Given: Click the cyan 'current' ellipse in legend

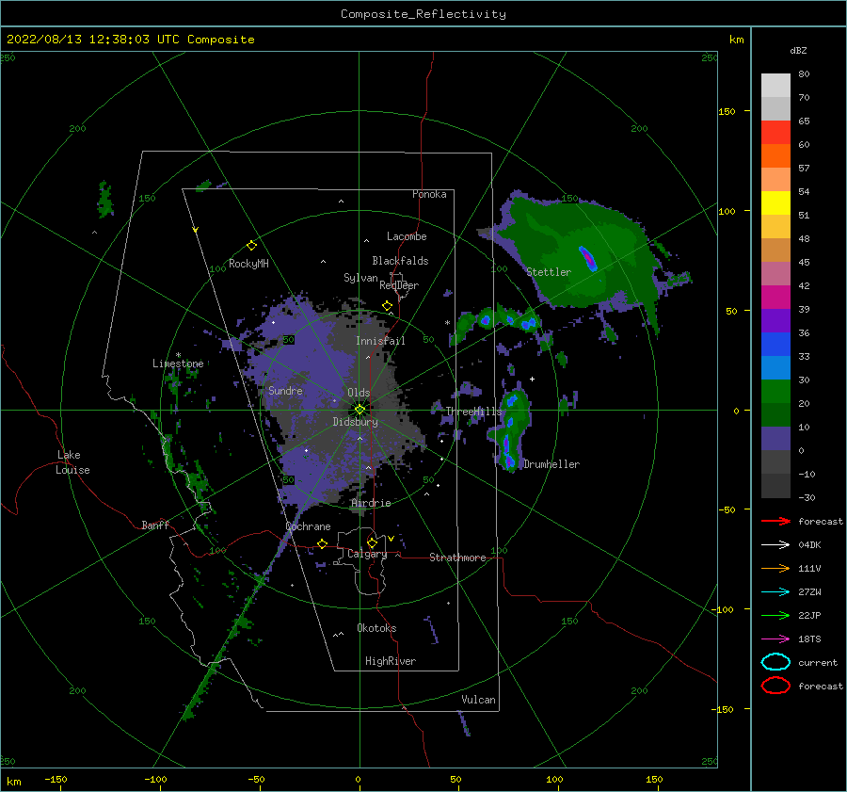Looking at the screenshot, I should [x=775, y=662].
